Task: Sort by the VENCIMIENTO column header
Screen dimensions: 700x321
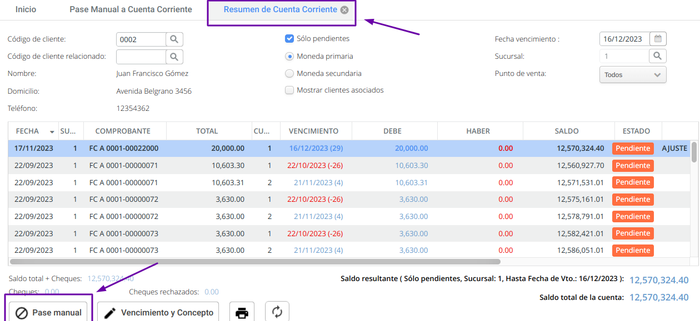Action: click(313, 131)
